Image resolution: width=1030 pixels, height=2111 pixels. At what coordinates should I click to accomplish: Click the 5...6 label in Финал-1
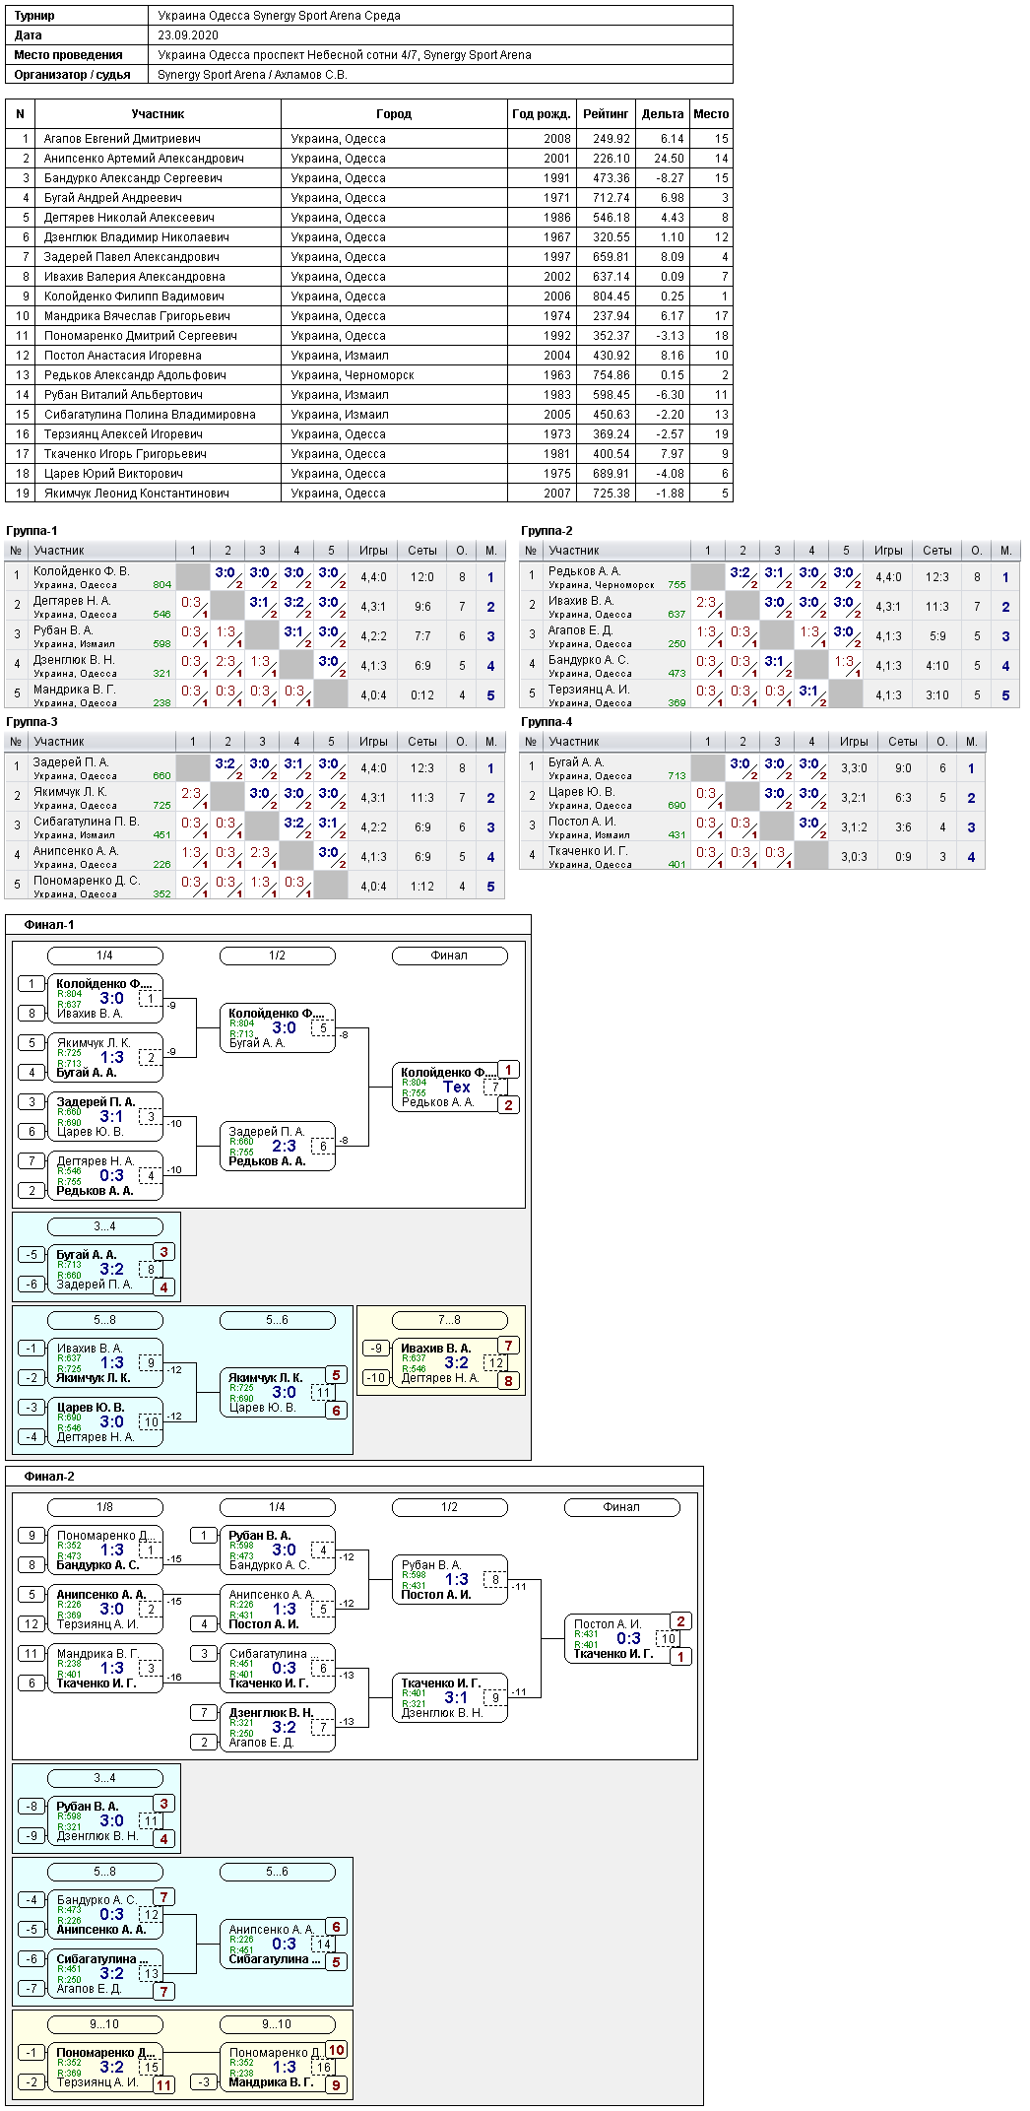click(x=277, y=1320)
